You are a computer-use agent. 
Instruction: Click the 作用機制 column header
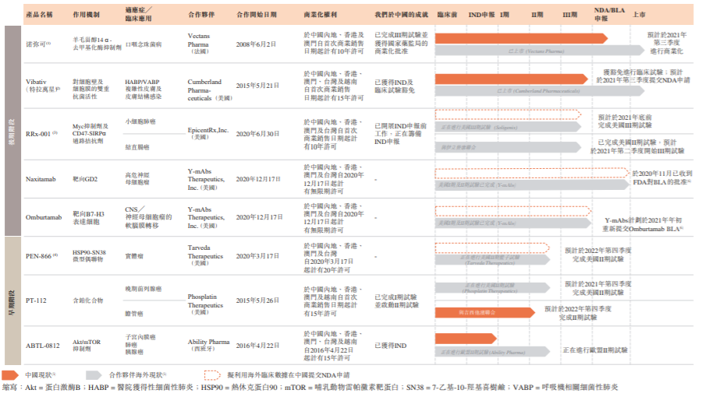(87, 15)
